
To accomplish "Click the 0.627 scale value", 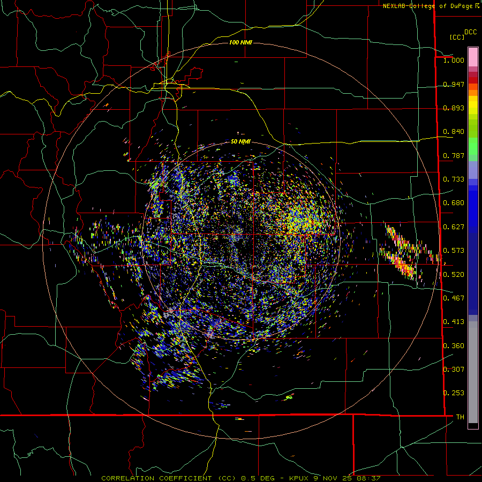I will click(x=454, y=227).
